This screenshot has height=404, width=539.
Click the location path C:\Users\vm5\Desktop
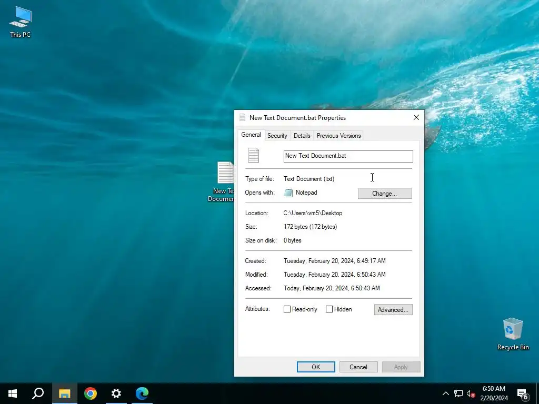coord(313,213)
